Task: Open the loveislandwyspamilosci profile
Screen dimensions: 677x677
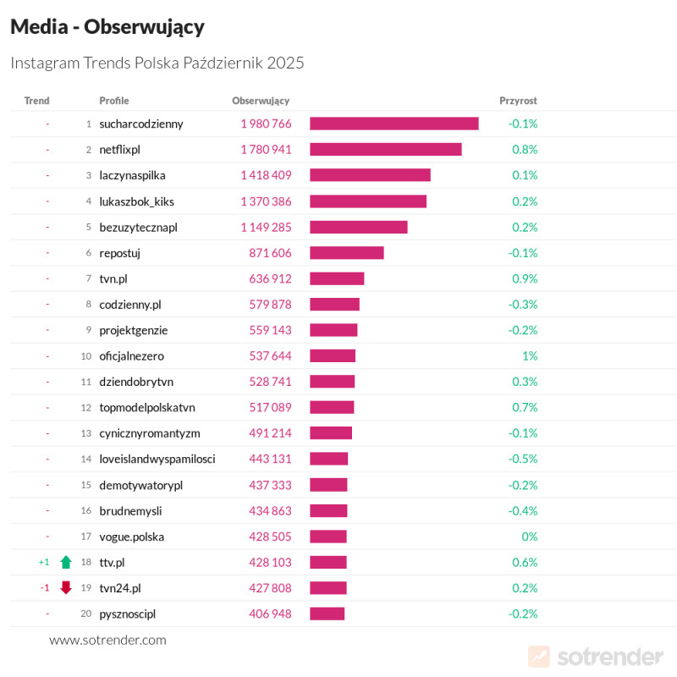Action: pyautogui.click(x=157, y=459)
